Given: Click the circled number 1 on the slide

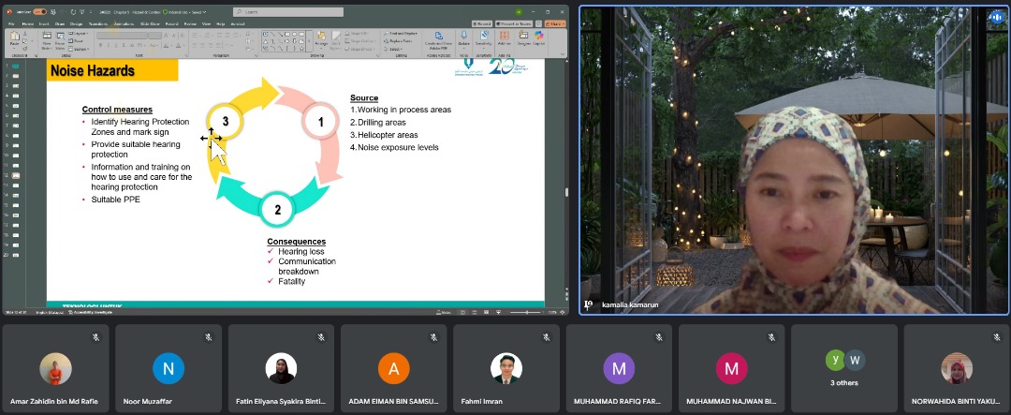Looking at the screenshot, I should coord(320,122).
